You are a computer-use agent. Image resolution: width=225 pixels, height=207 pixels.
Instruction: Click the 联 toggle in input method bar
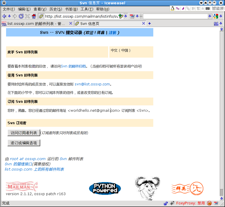point(193,8)
